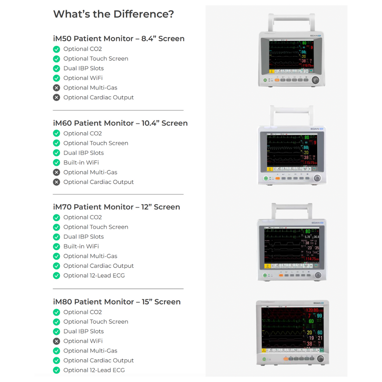Click the check beside iM70 Optional Multi-Gas

[57, 256]
